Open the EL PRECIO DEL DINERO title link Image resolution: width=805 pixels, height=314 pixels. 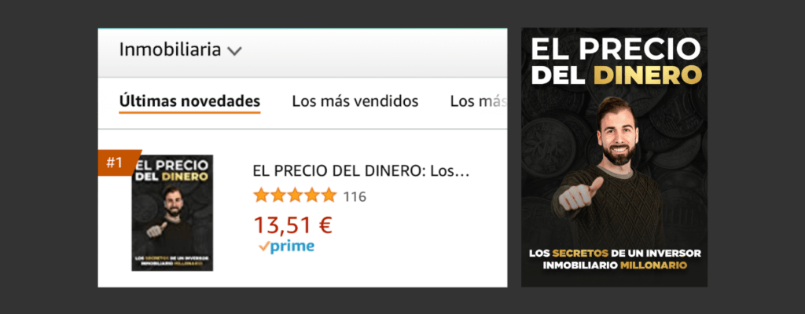coord(361,171)
